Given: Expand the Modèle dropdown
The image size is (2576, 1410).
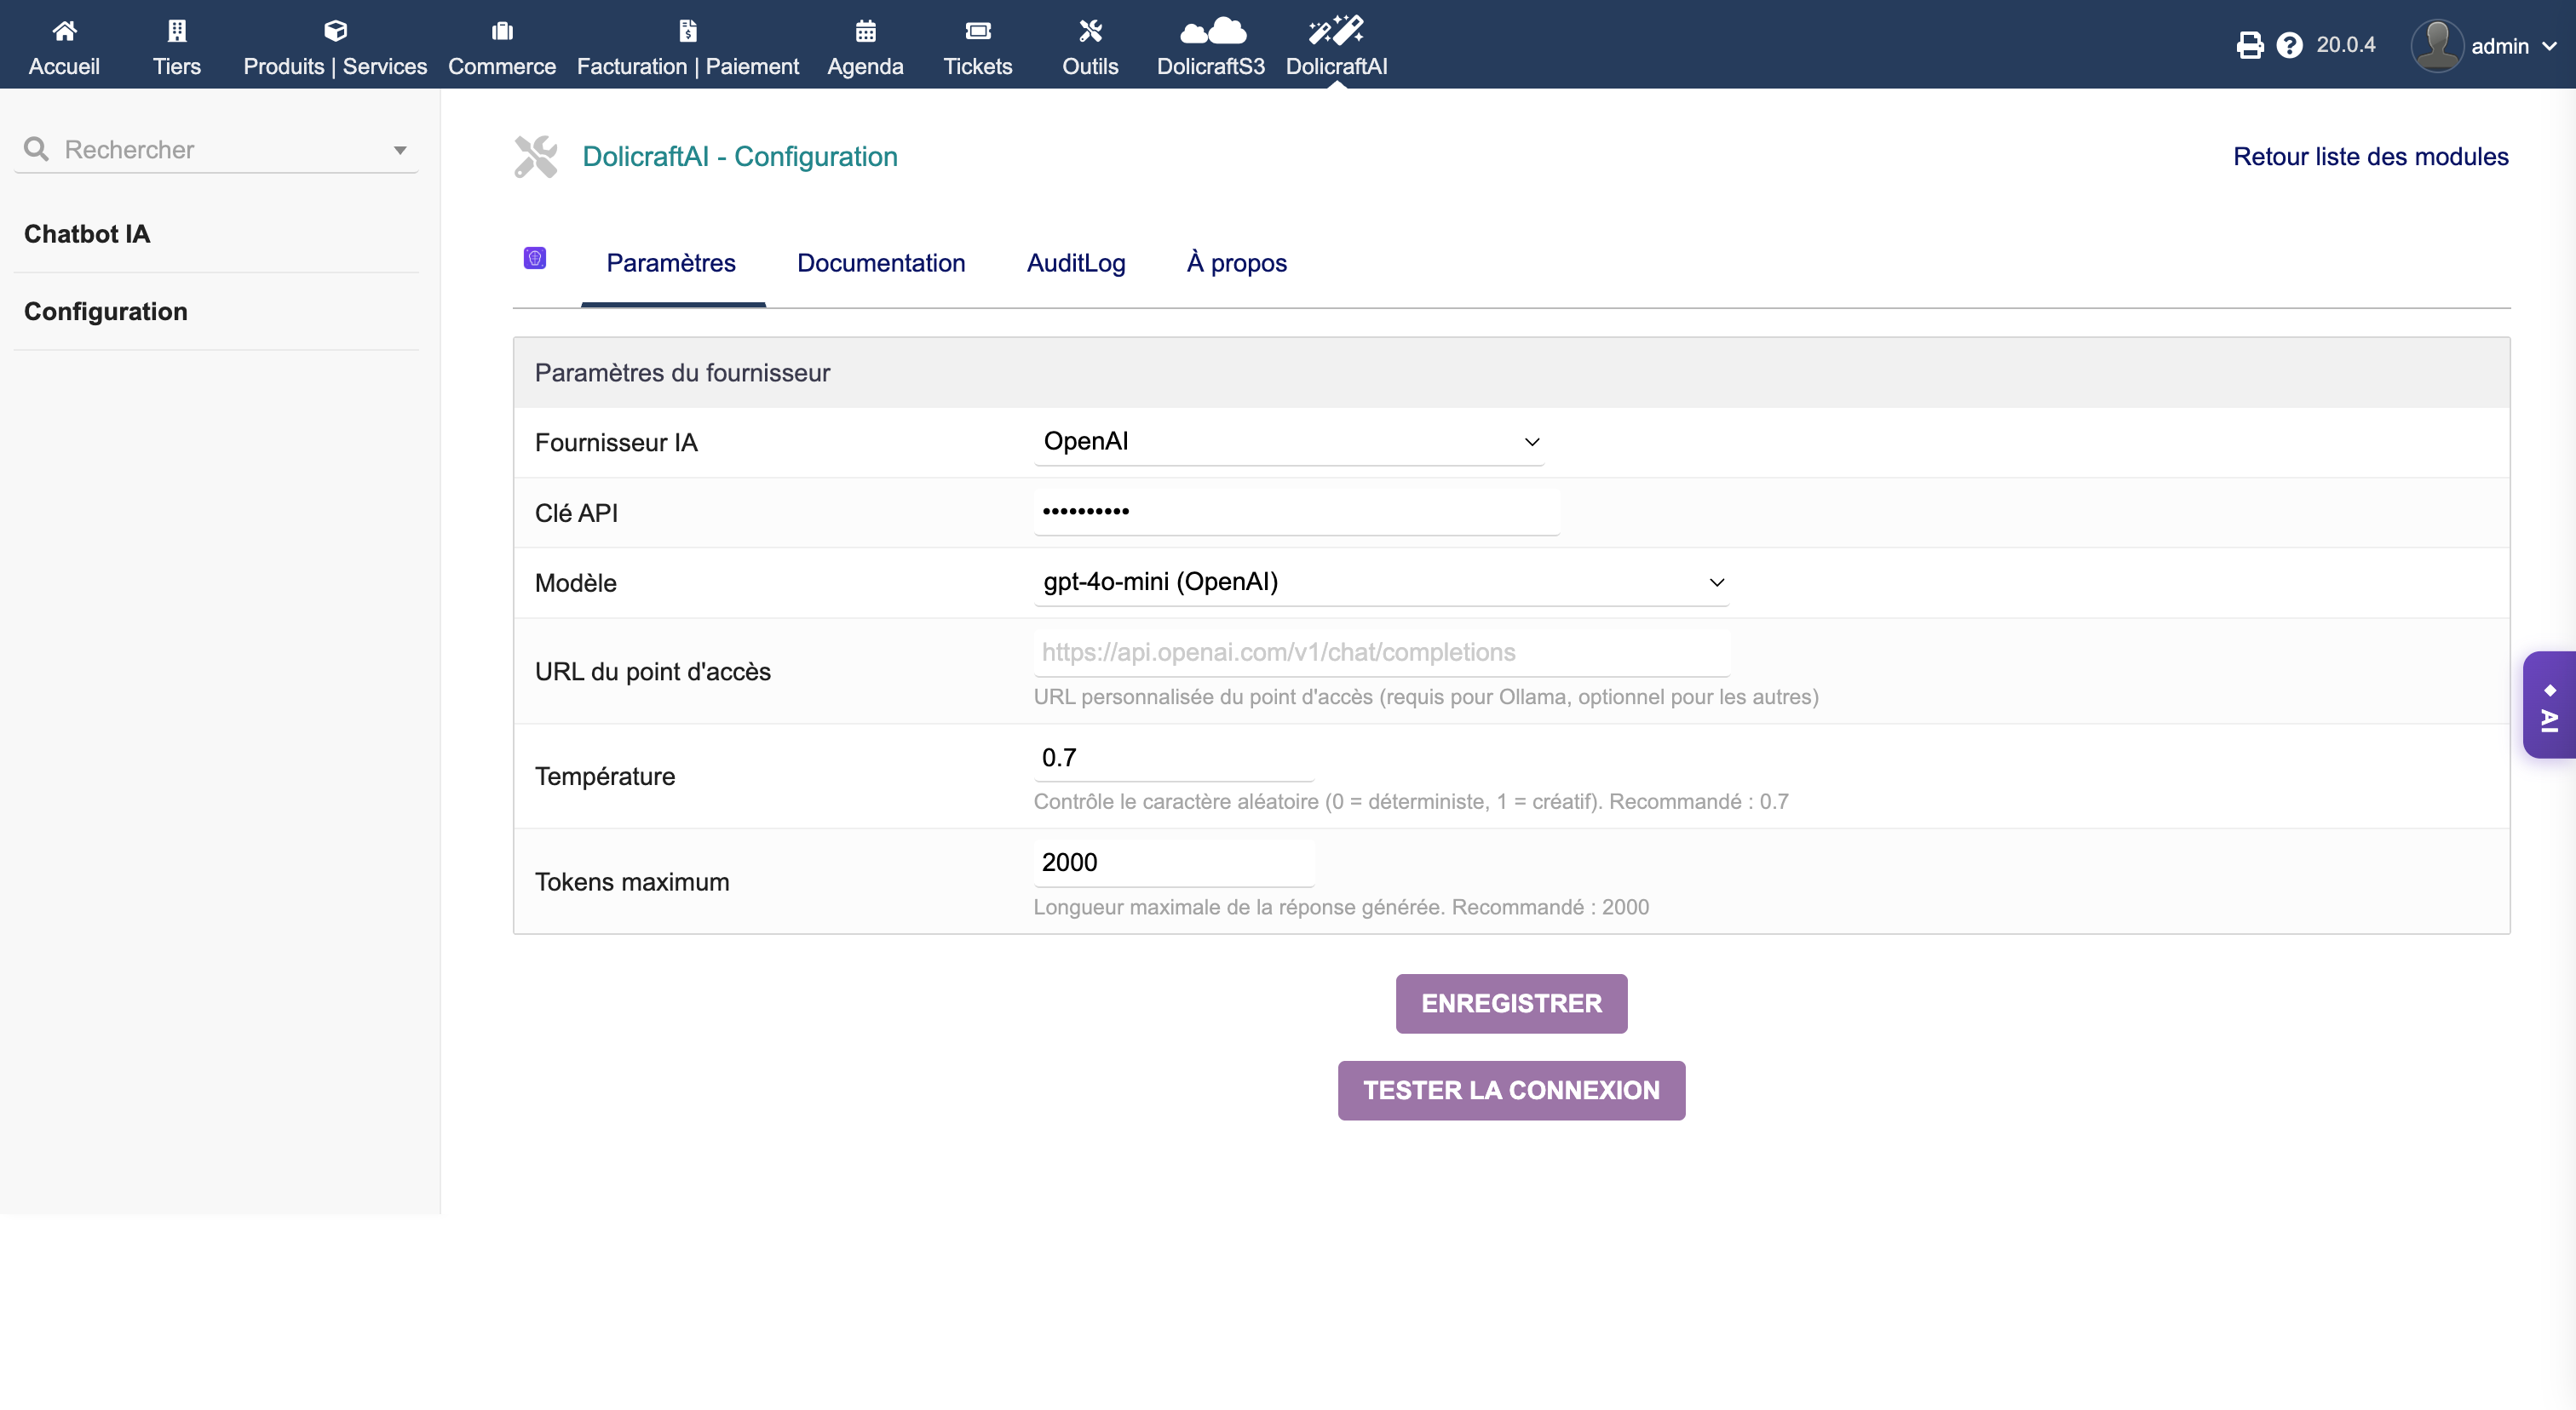Looking at the screenshot, I should [x=1380, y=582].
